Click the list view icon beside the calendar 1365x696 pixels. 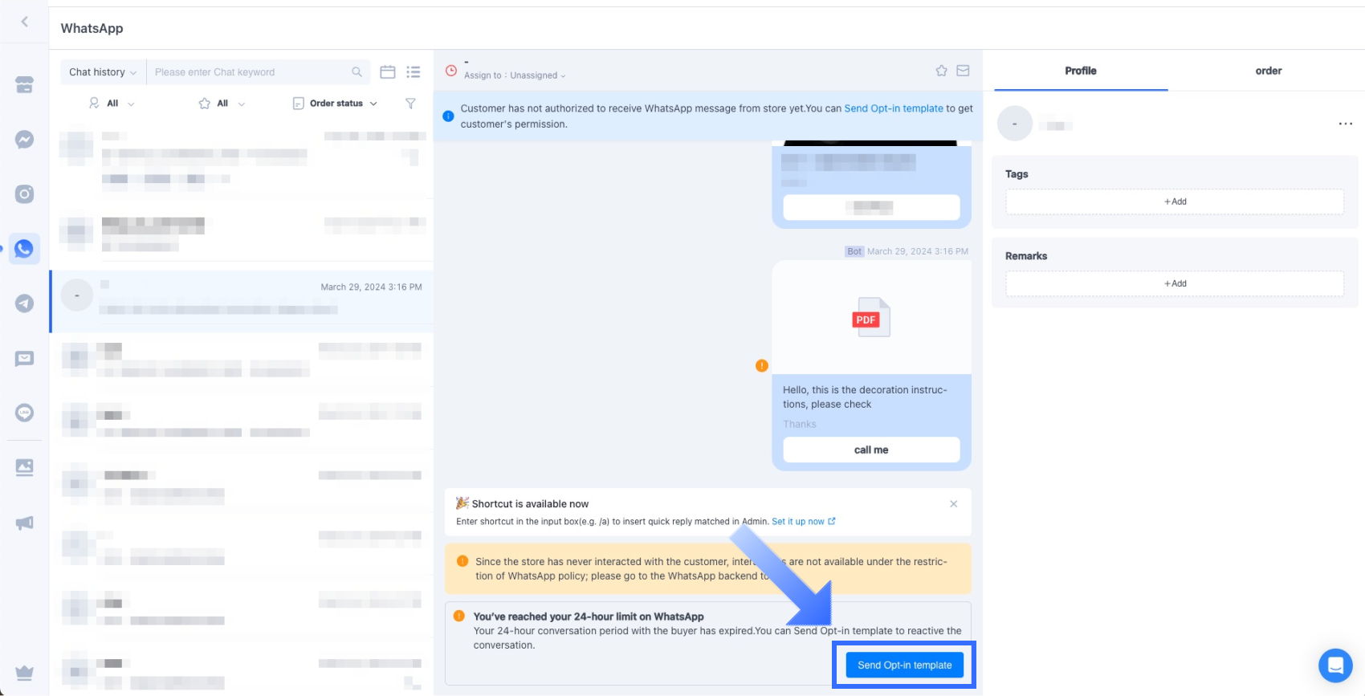(414, 72)
